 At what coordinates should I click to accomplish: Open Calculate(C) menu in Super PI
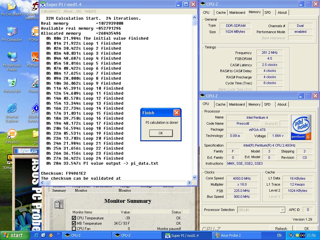point(51,11)
